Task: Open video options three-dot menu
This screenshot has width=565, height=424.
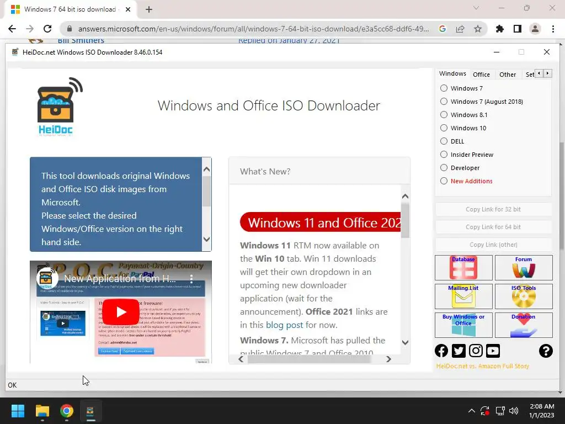Action: click(x=191, y=278)
